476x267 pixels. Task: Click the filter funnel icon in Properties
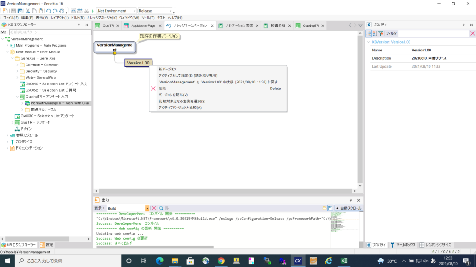pos(381,33)
